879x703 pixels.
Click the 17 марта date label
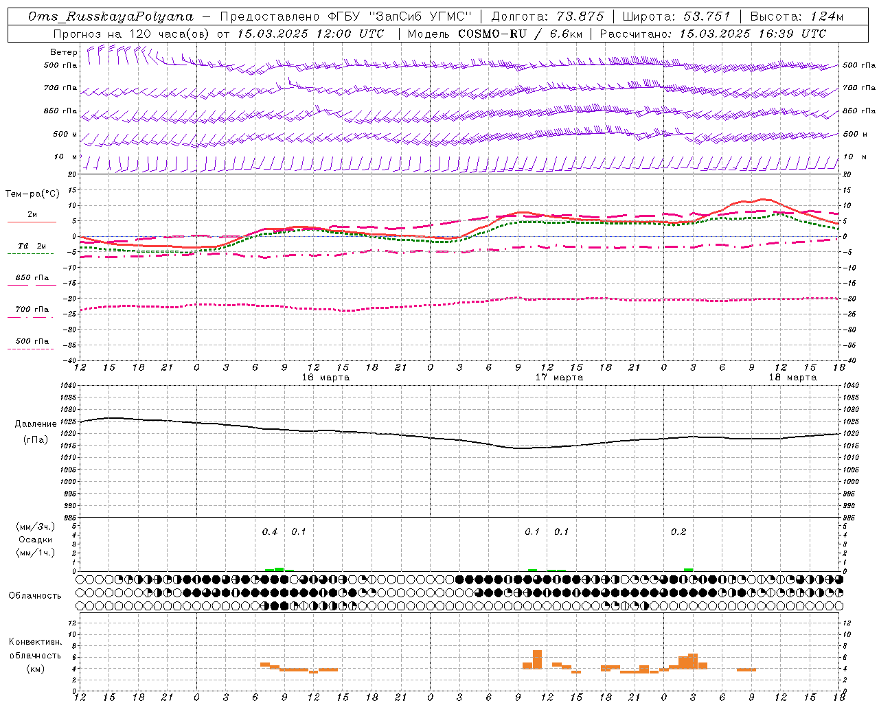(559, 378)
